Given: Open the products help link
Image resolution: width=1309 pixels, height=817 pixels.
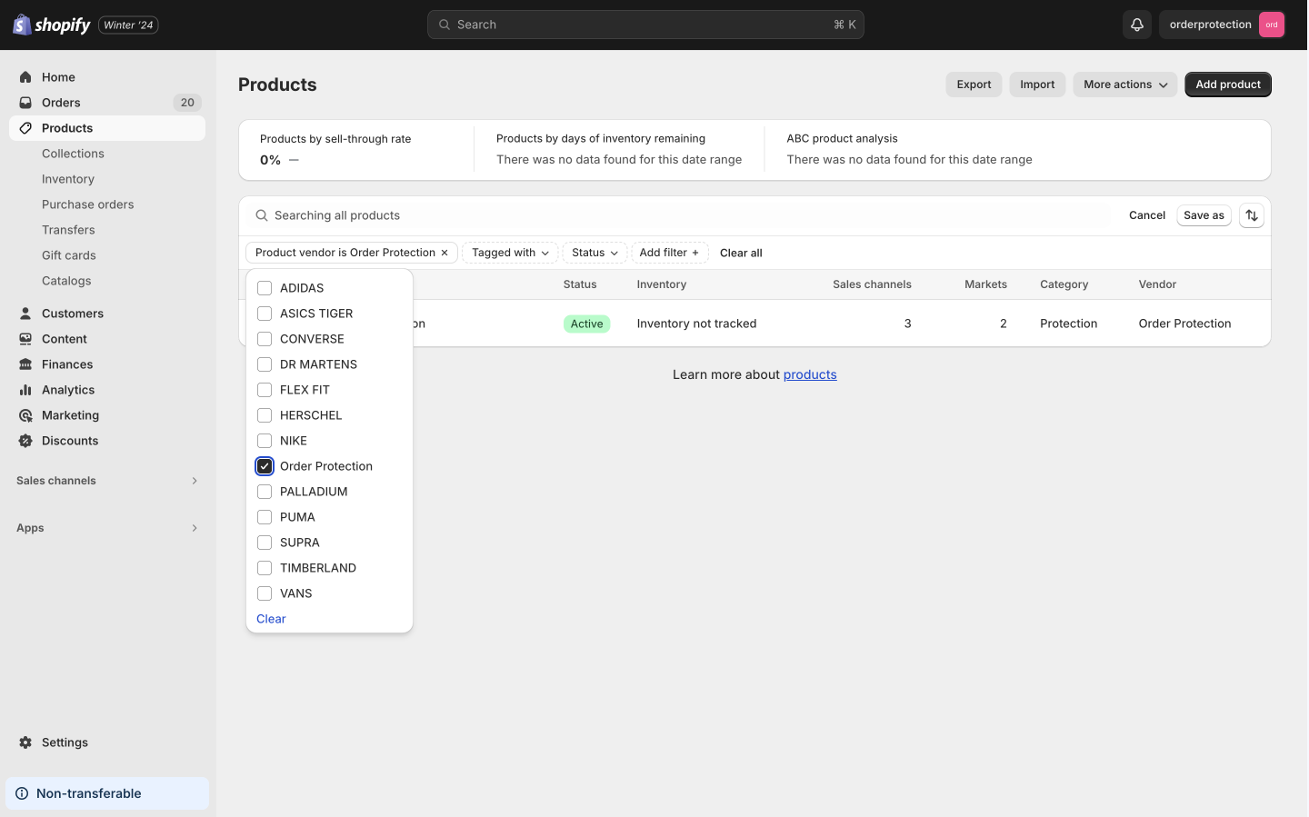Looking at the screenshot, I should point(810,374).
